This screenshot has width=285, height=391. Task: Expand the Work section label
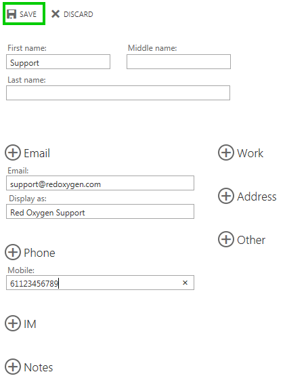pyautogui.click(x=250, y=153)
